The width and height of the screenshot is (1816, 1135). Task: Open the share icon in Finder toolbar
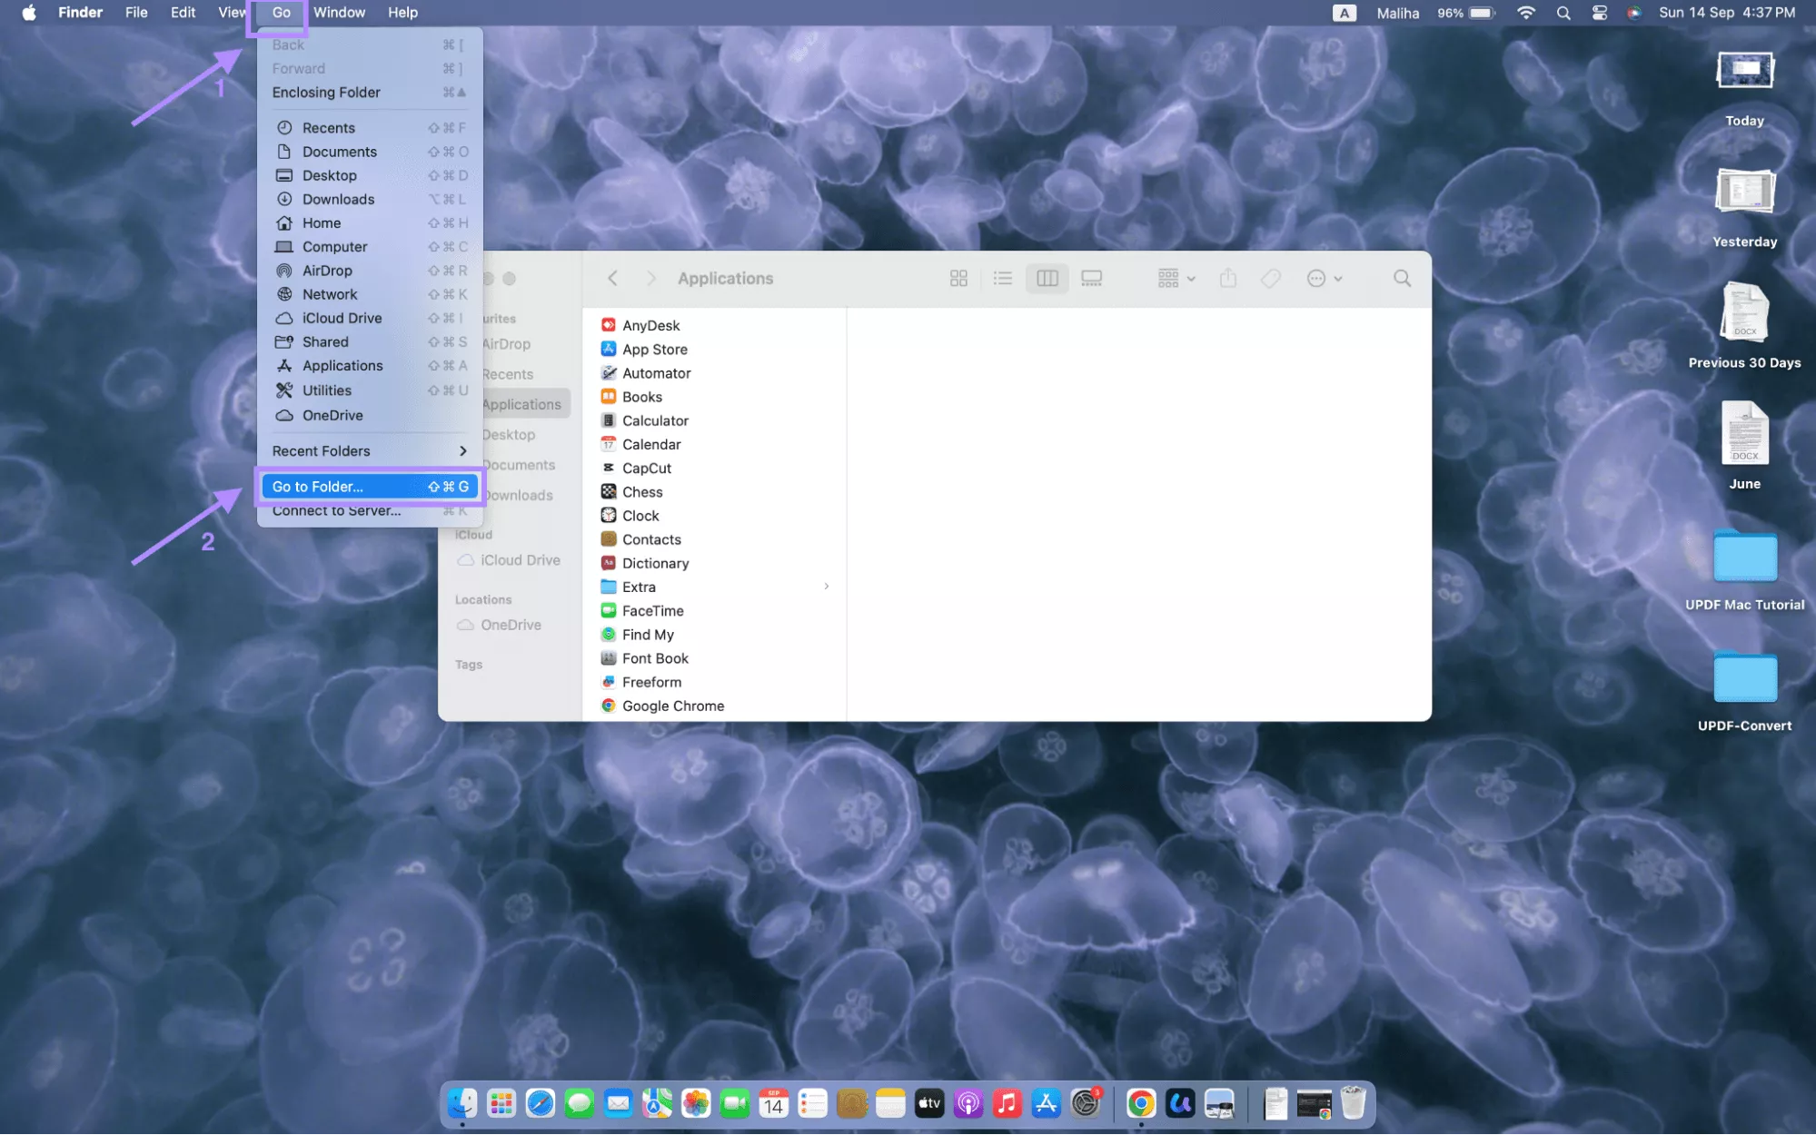(x=1227, y=278)
